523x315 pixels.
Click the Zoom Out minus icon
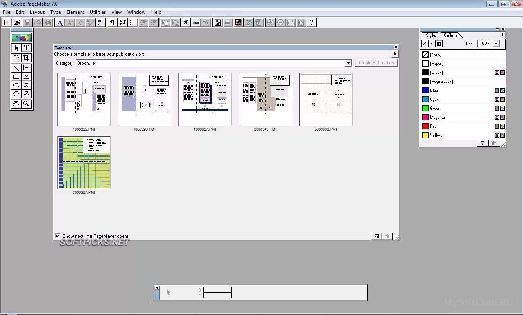click(x=280, y=22)
